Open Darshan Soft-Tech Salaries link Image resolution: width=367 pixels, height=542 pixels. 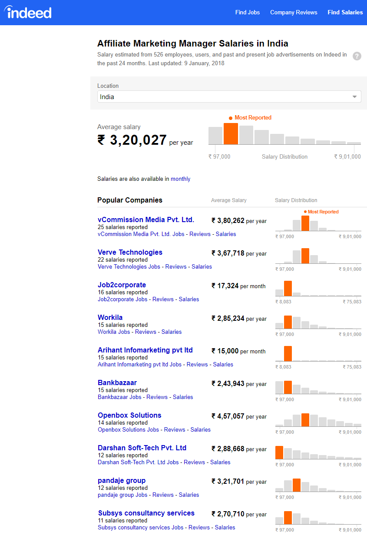pos(220,462)
